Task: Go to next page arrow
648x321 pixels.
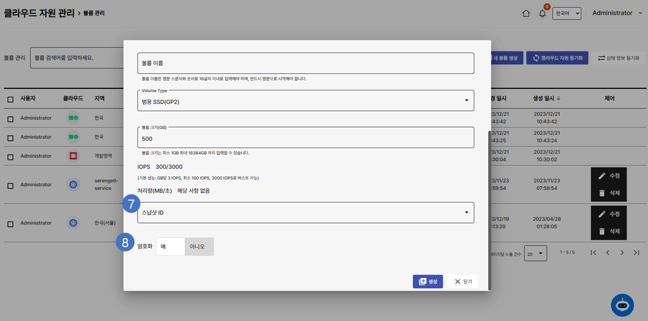Action: point(622,253)
